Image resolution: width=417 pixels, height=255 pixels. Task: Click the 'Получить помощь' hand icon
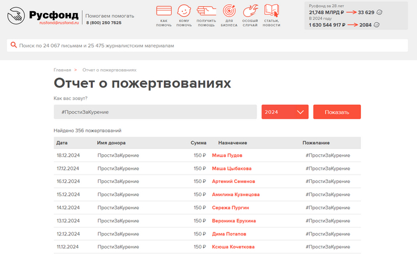click(x=206, y=11)
